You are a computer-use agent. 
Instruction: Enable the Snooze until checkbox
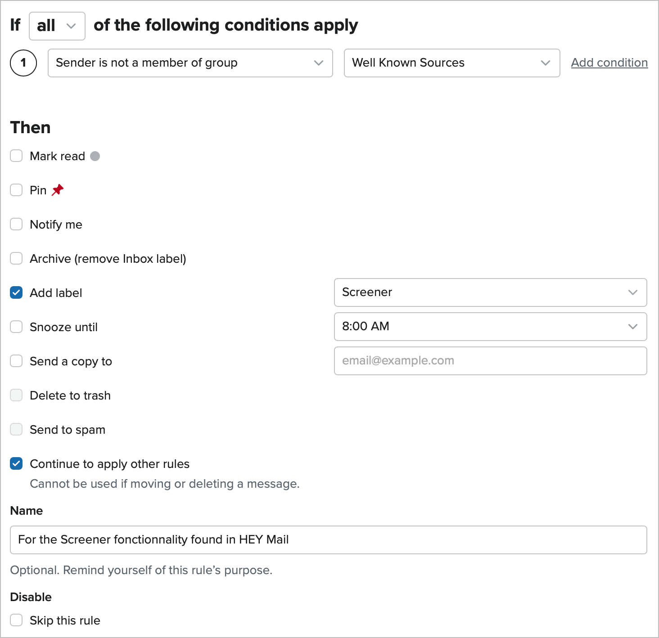tap(17, 327)
